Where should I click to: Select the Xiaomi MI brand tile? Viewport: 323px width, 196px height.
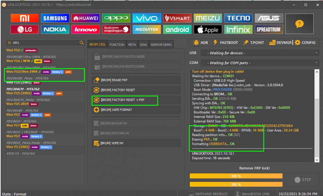(x=24, y=18)
